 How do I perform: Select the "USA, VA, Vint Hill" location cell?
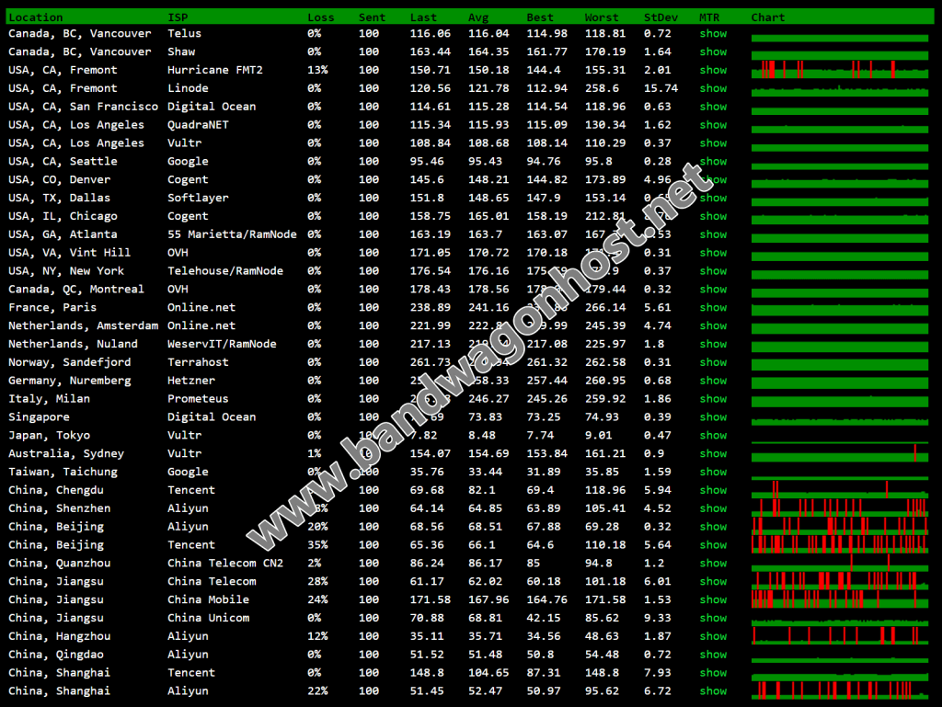pos(70,253)
